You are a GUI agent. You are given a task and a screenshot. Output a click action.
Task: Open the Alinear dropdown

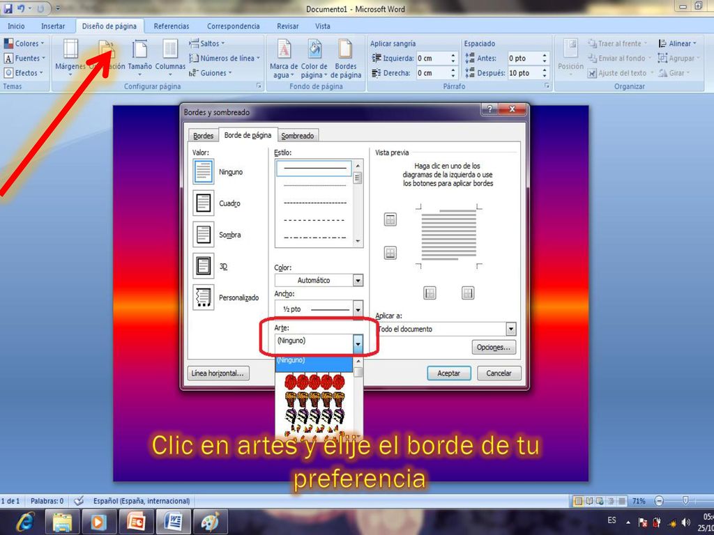pyautogui.click(x=677, y=43)
